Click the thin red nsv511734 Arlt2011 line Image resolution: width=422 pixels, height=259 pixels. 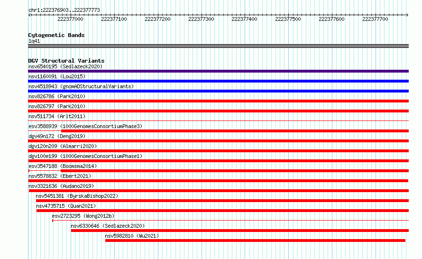(218, 120)
